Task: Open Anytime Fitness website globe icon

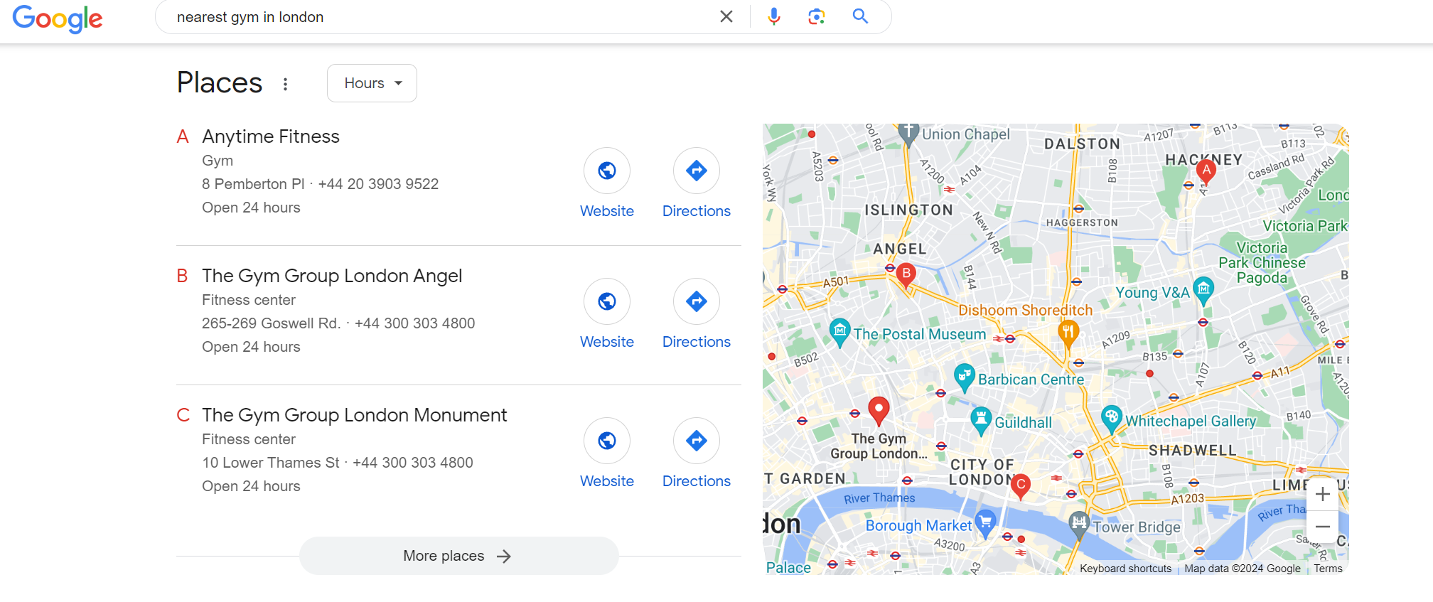Action: click(607, 171)
